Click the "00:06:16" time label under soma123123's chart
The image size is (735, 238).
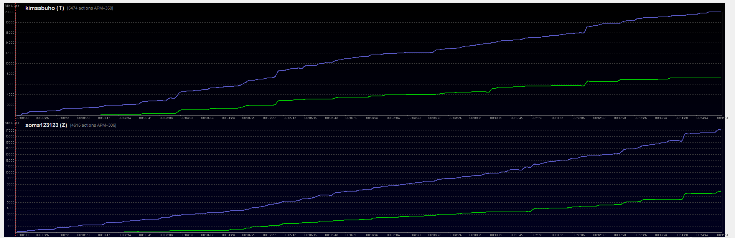pos(311,235)
